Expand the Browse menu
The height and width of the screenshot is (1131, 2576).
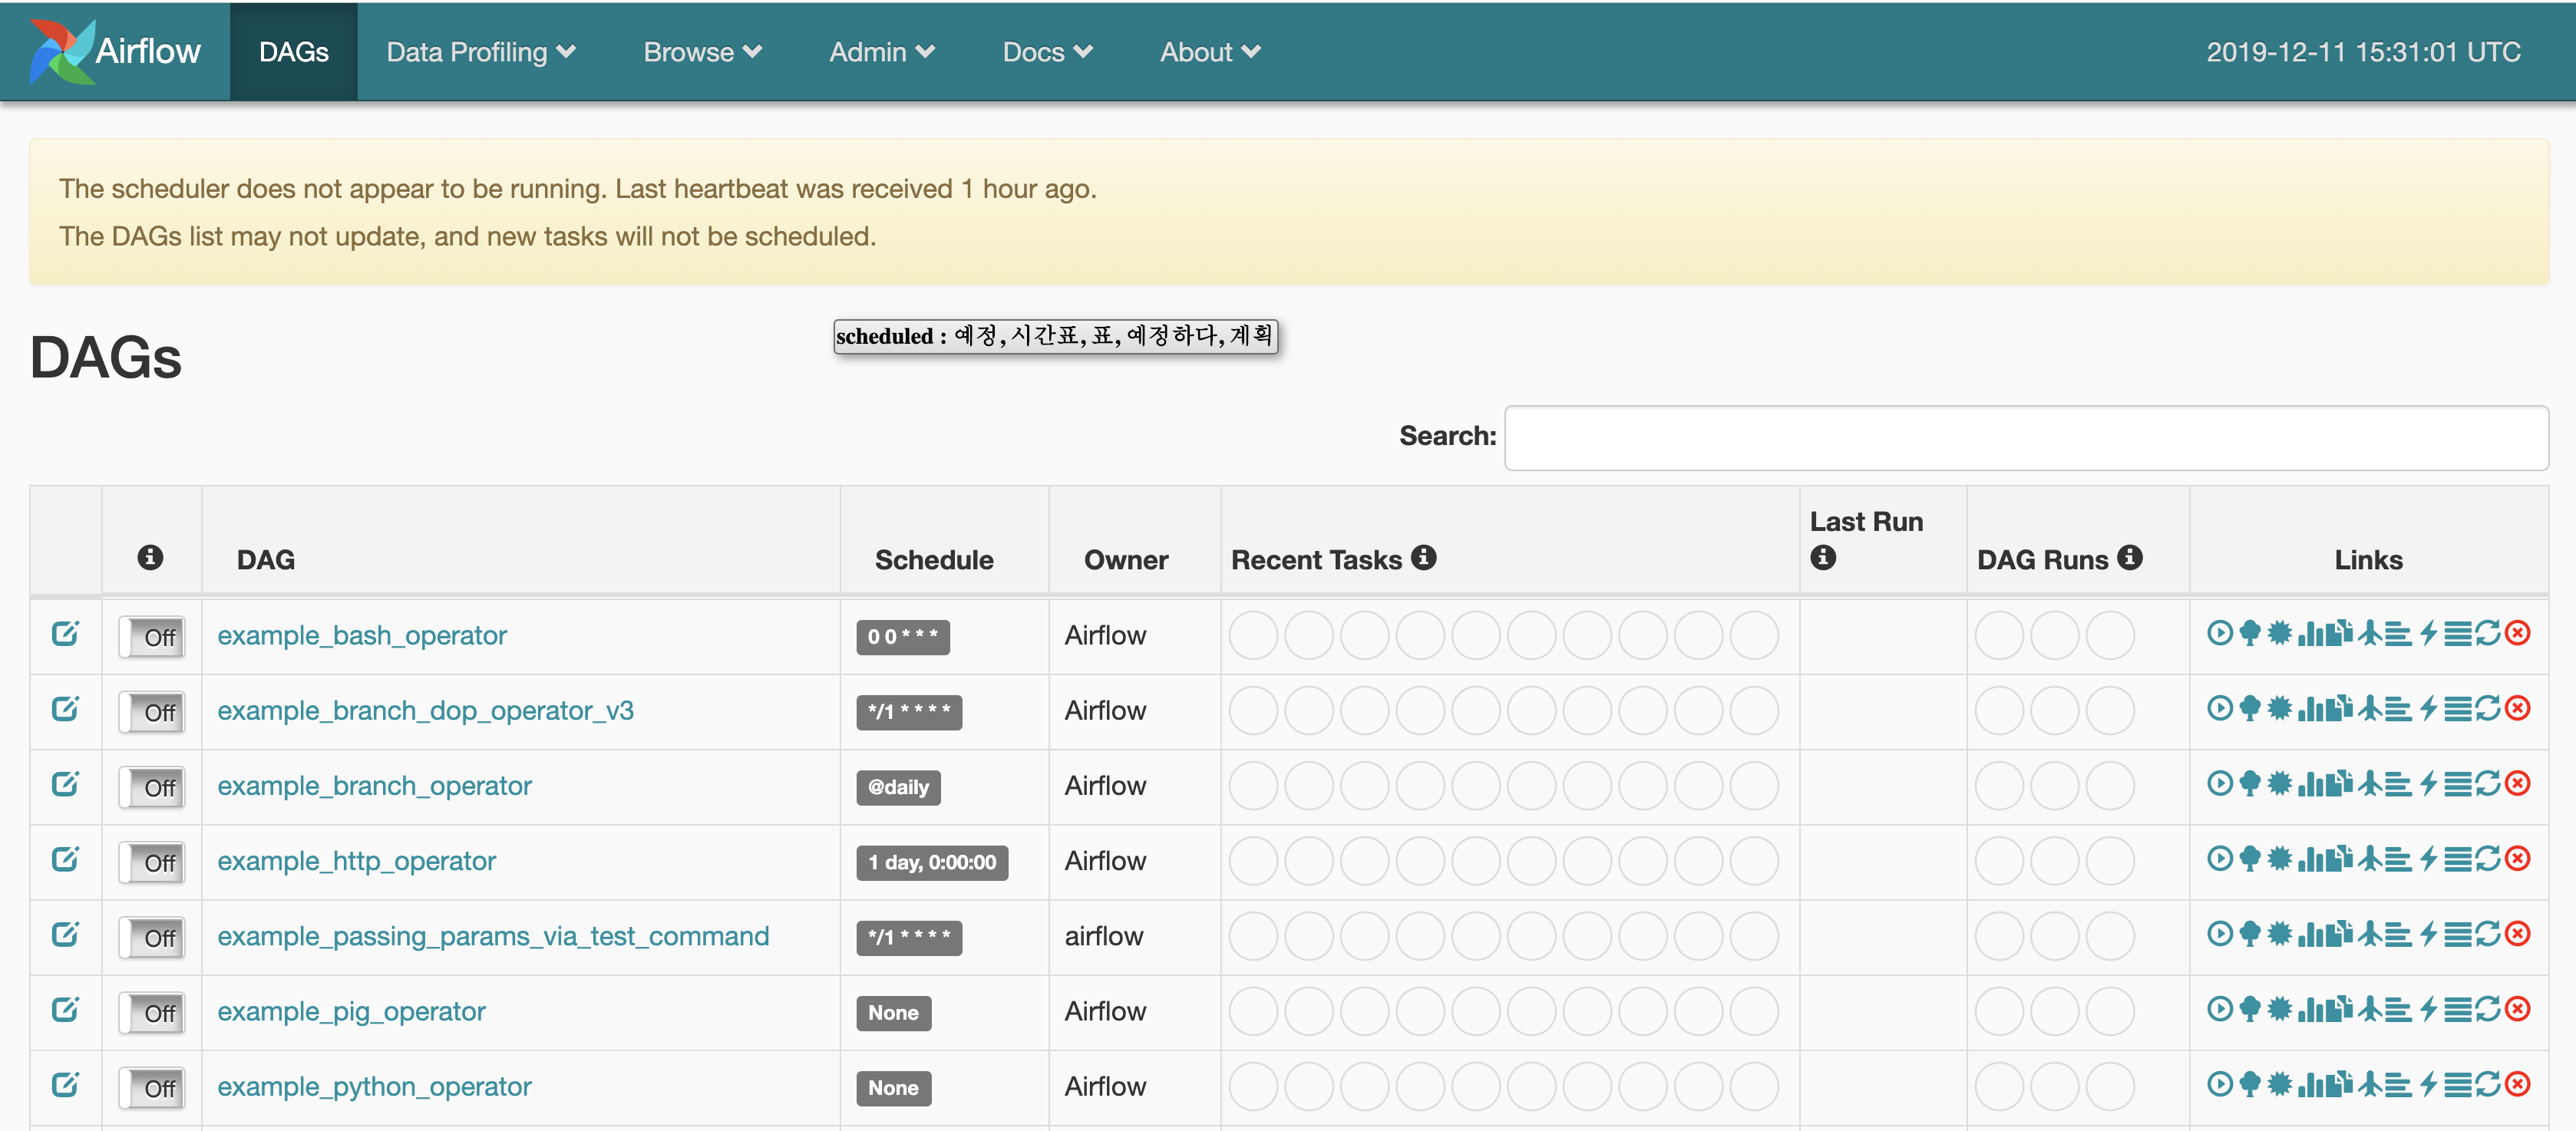(702, 52)
